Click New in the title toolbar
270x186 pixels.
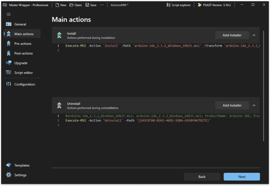(x=61, y=5)
